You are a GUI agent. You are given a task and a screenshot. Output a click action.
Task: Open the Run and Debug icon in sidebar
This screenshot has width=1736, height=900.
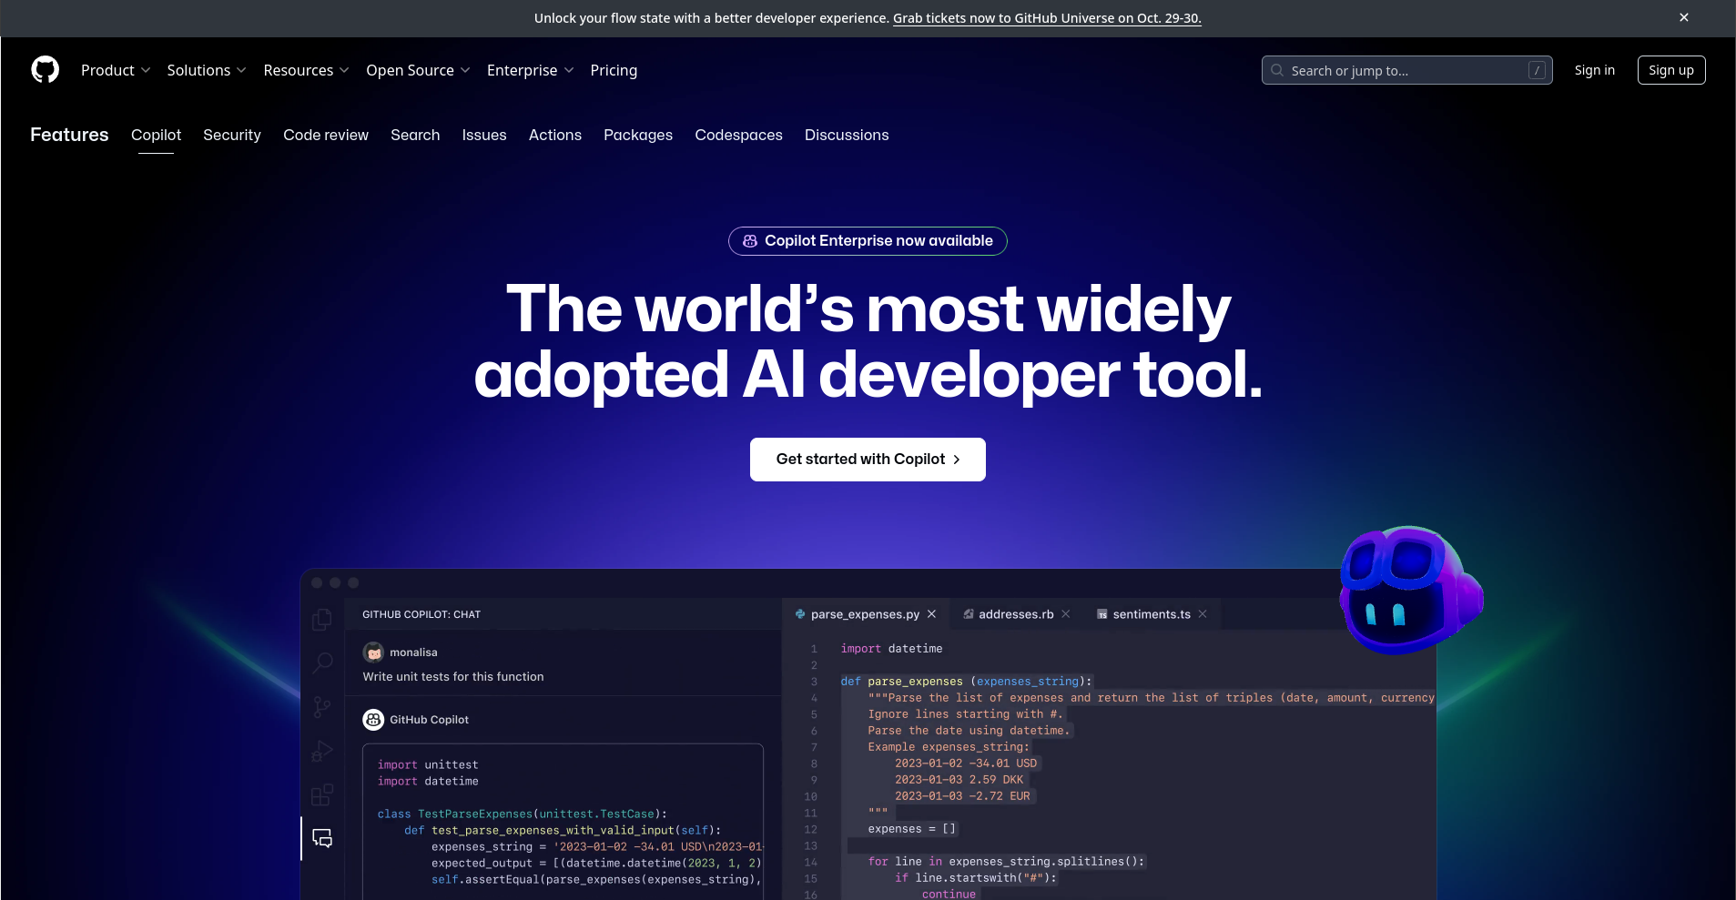(322, 751)
